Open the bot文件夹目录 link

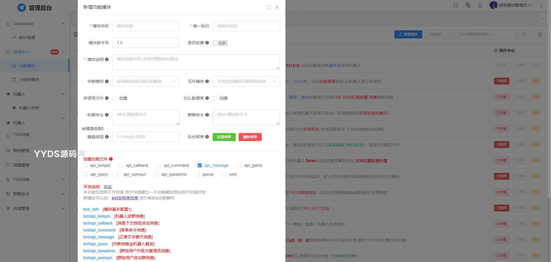[x=125, y=198]
